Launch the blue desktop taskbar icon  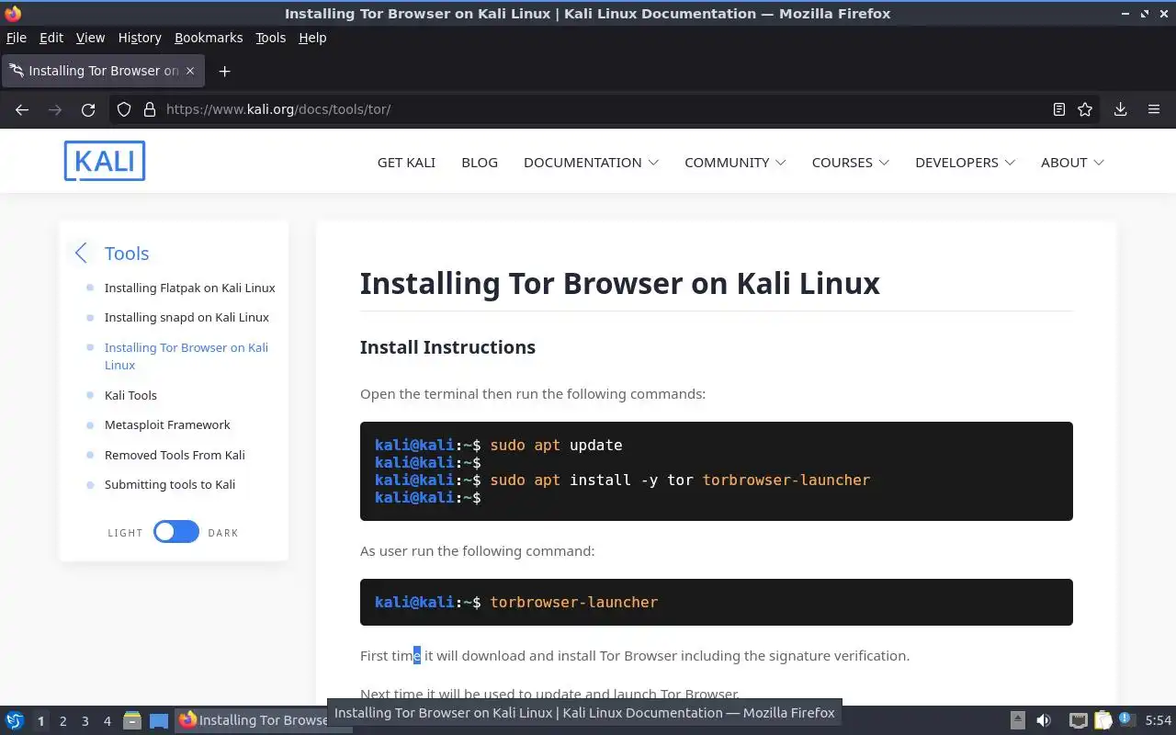[x=159, y=720]
